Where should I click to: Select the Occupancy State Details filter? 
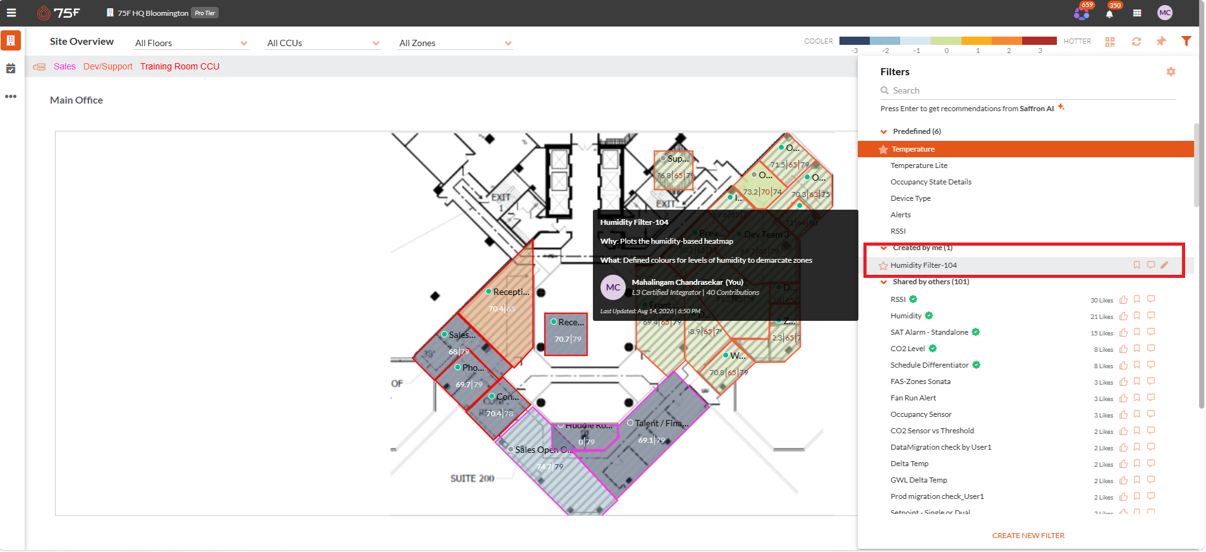click(x=931, y=182)
